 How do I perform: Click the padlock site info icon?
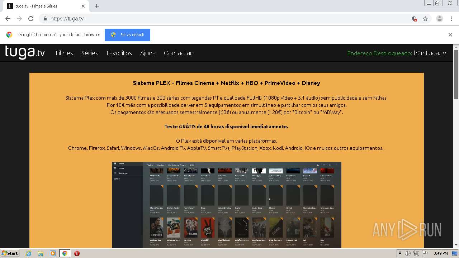[x=45, y=19]
